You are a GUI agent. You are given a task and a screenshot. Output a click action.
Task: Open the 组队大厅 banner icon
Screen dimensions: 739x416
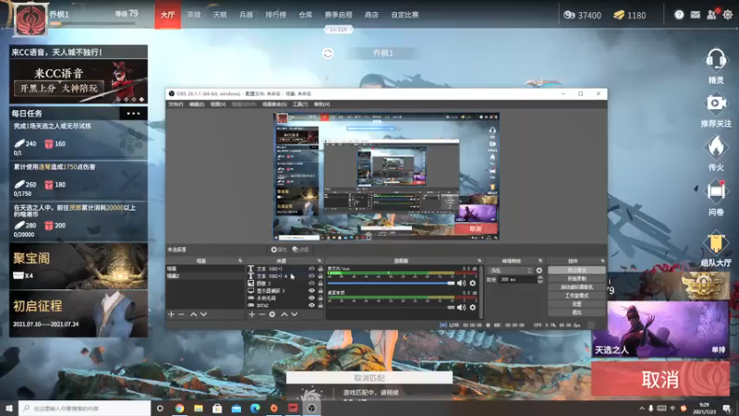[715, 243]
